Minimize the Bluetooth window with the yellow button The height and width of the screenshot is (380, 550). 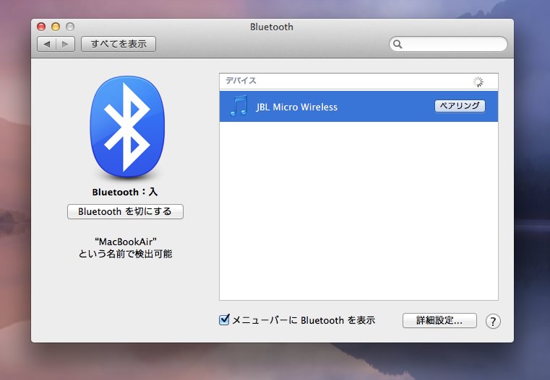pyautogui.click(x=56, y=27)
